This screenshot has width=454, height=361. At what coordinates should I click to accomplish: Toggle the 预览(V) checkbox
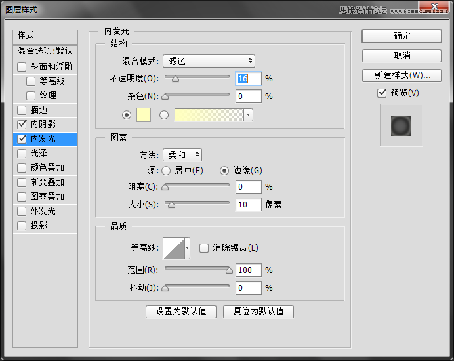382,93
